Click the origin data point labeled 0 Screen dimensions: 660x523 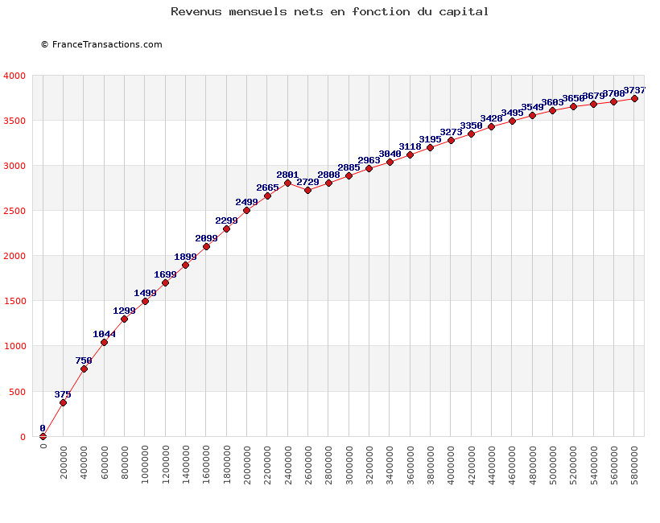click(x=43, y=436)
